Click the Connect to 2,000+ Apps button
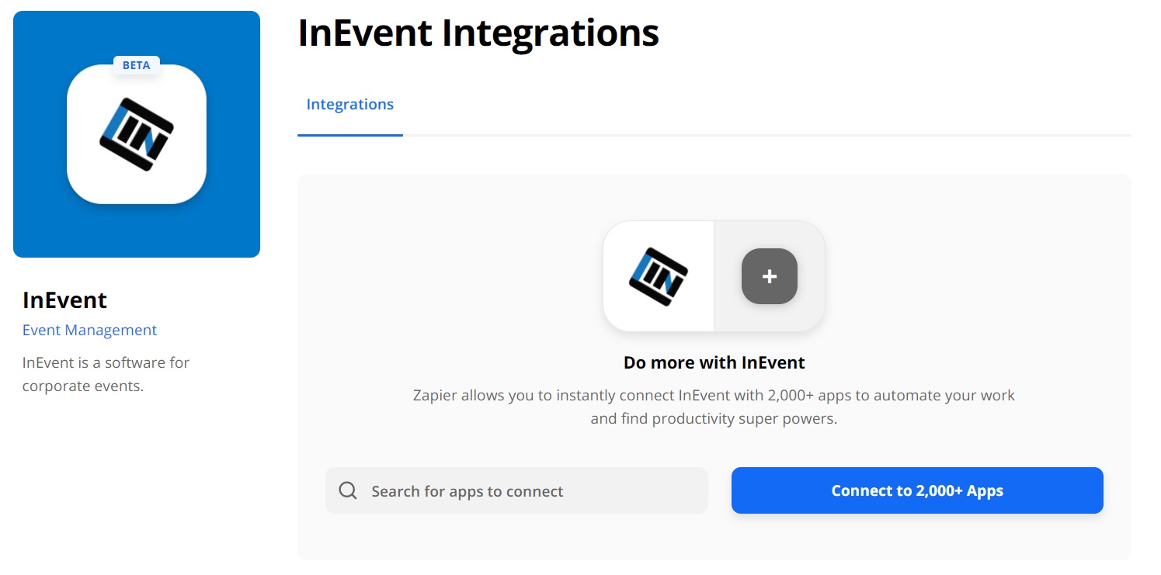 click(917, 490)
